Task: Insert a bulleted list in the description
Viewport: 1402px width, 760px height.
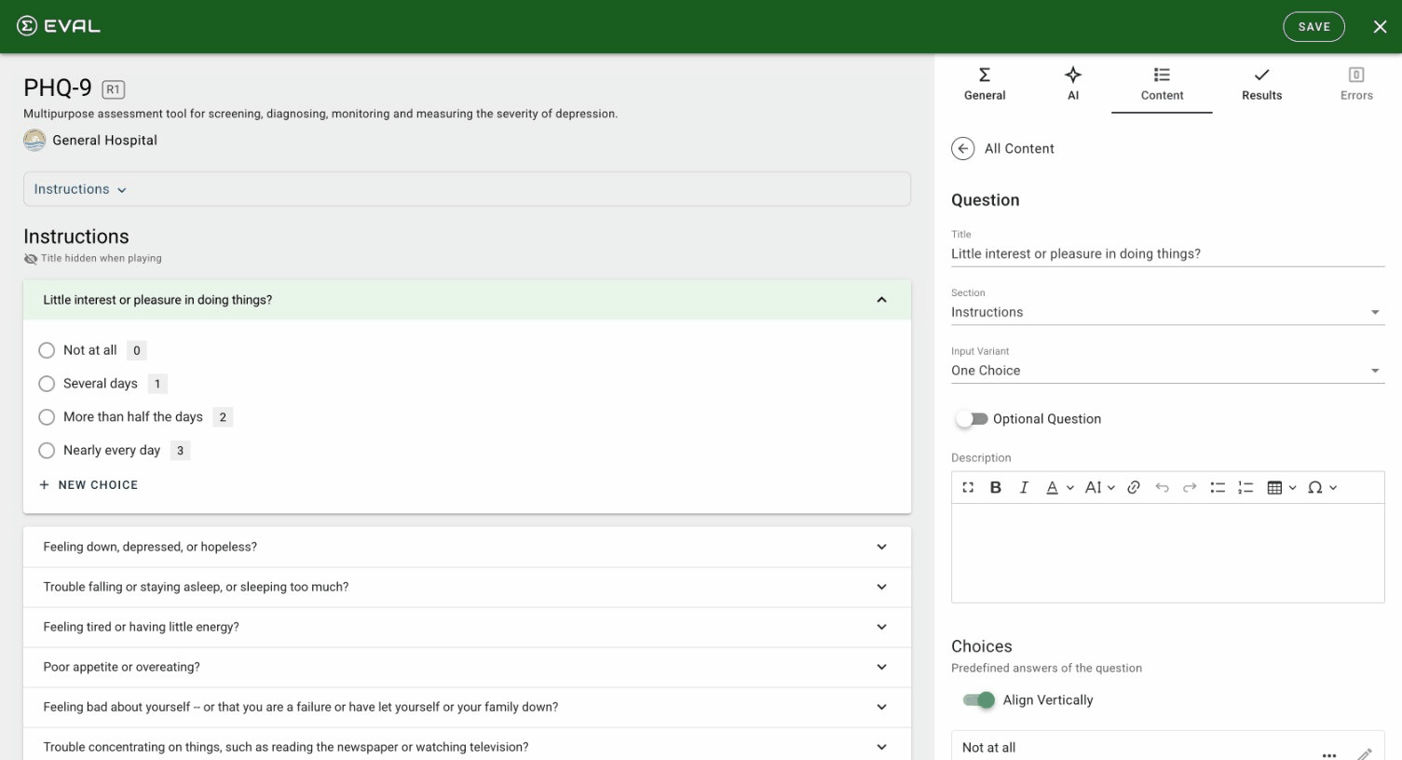Action: coord(1218,486)
